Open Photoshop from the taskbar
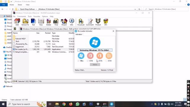The width and height of the screenshot is (190, 107). click(91, 104)
